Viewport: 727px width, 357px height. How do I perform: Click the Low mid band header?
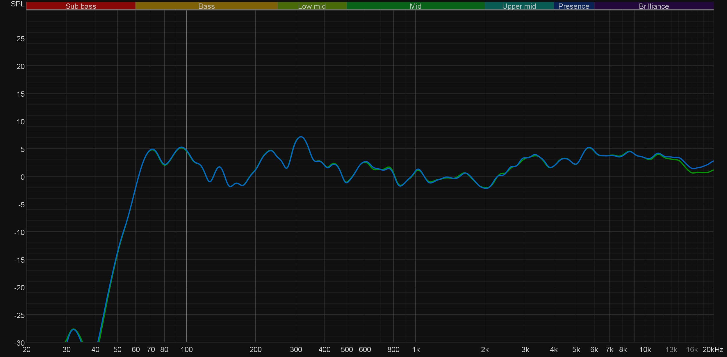pyautogui.click(x=312, y=6)
